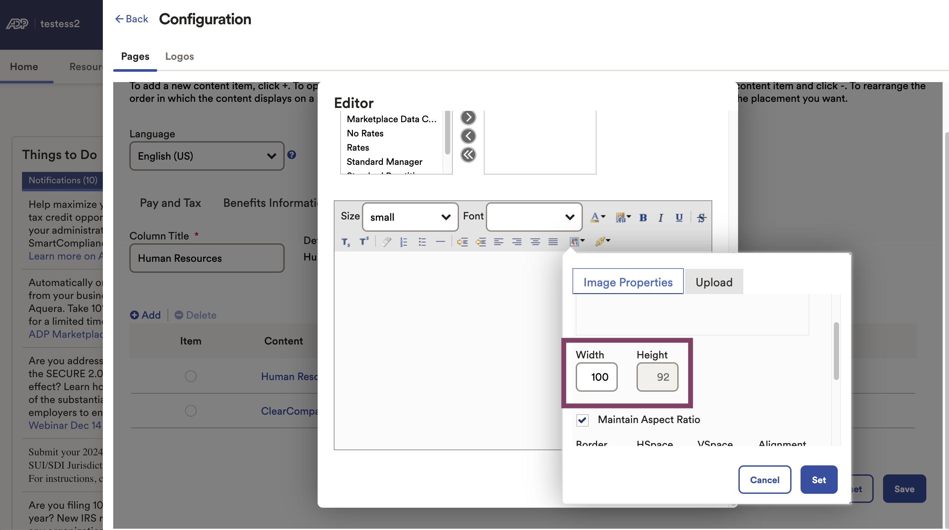
Task: Toggle Maintain Aspect Ratio checkbox
Action: [x=583, y=420]
